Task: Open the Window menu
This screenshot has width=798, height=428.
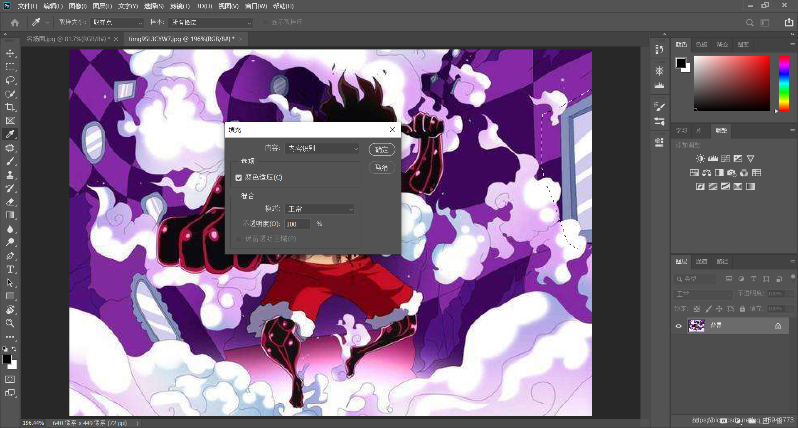Action: 256,6
